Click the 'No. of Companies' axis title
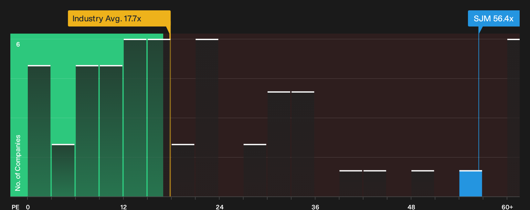This screenshot has width=530, height=210. point(18,163)
